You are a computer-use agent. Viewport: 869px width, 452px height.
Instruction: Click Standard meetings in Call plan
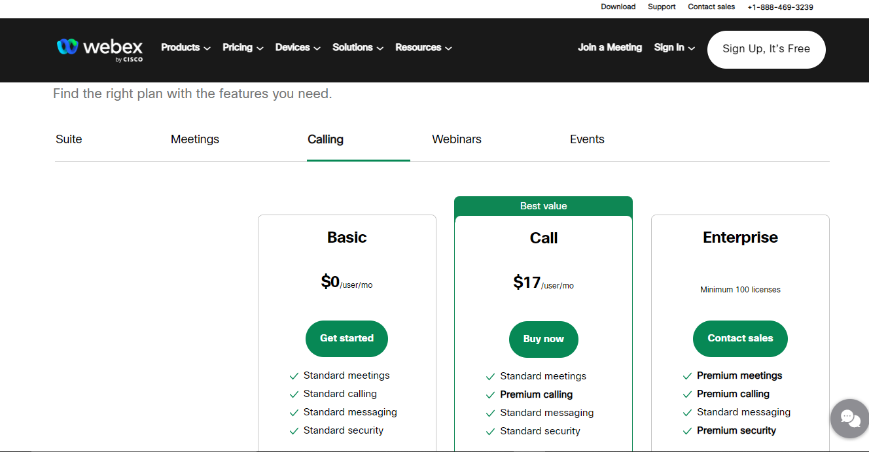[x=543, y=376]
